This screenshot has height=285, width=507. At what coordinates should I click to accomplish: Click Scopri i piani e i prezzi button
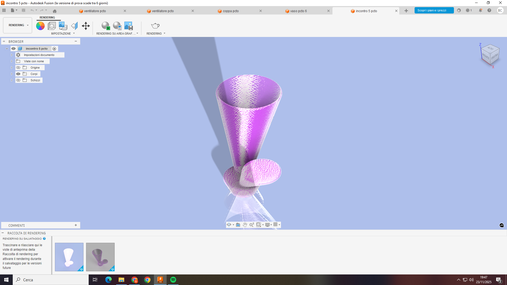click(434, 10)
